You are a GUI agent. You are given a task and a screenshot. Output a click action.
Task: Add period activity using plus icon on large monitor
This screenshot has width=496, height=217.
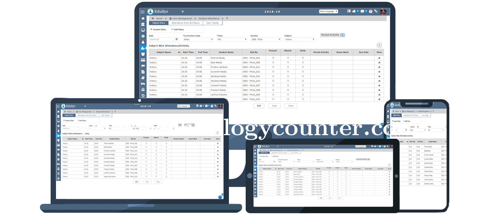tap(342, 35)
